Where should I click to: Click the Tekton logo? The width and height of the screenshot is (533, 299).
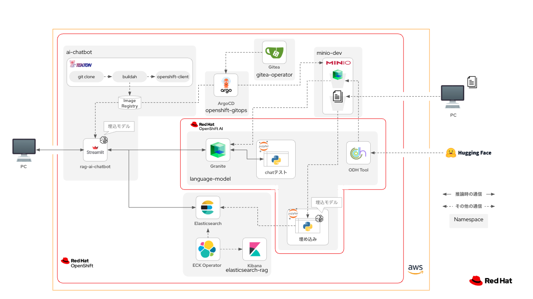click(x=81, y=64)
